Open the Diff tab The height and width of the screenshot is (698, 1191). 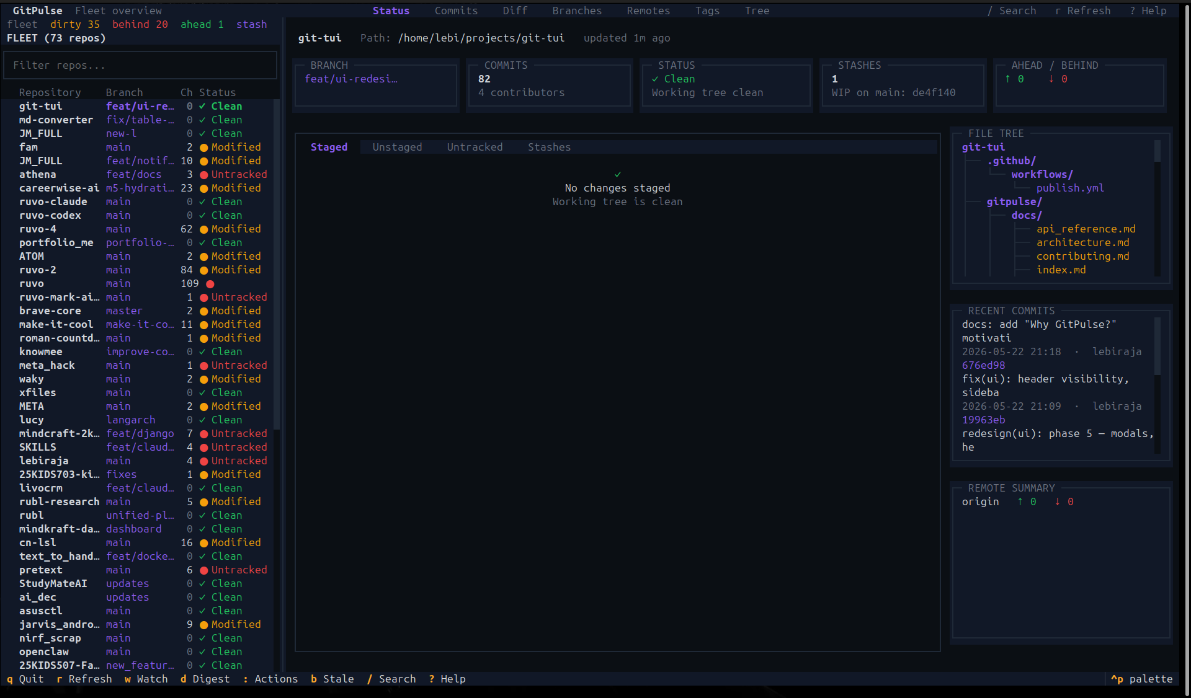515,11
